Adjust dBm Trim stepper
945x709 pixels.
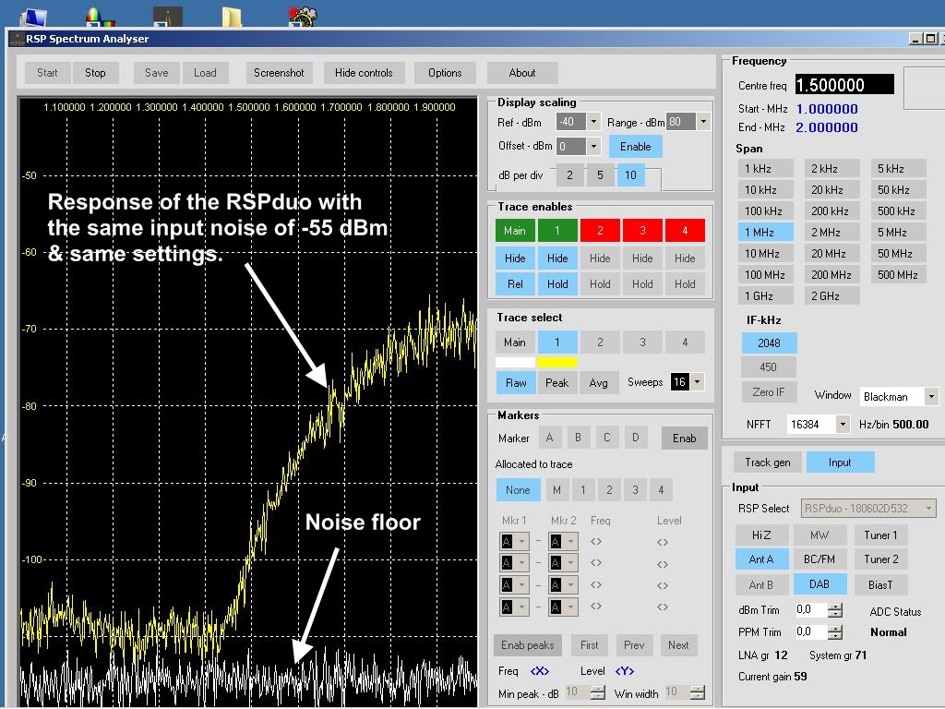click(x=834, y=610)
